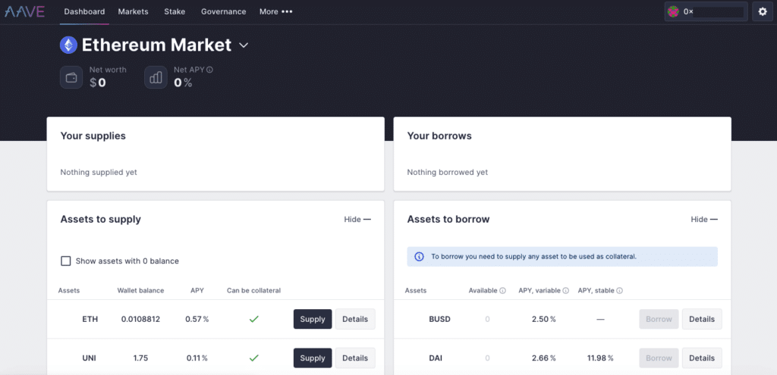Click the Net worth wallet icon
The height and width of the screenshot is (375, 777).
71,78
